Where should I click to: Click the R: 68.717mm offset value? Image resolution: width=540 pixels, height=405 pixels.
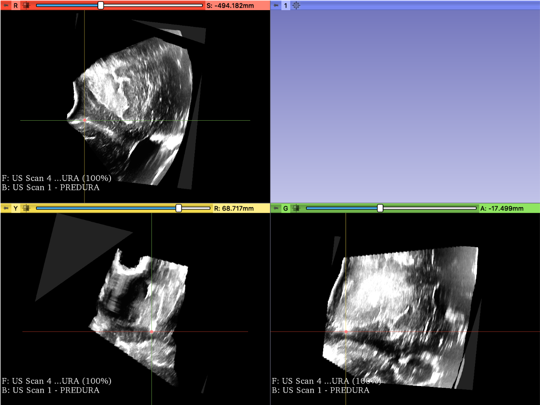click(x=235, y=208)
